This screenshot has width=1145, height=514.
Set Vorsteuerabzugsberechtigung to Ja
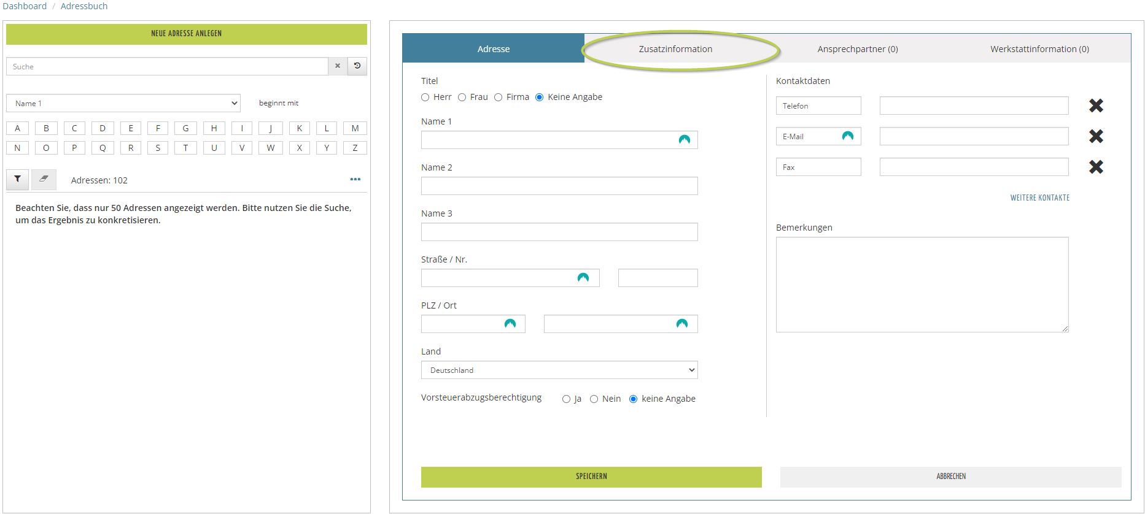click(566, 399)
